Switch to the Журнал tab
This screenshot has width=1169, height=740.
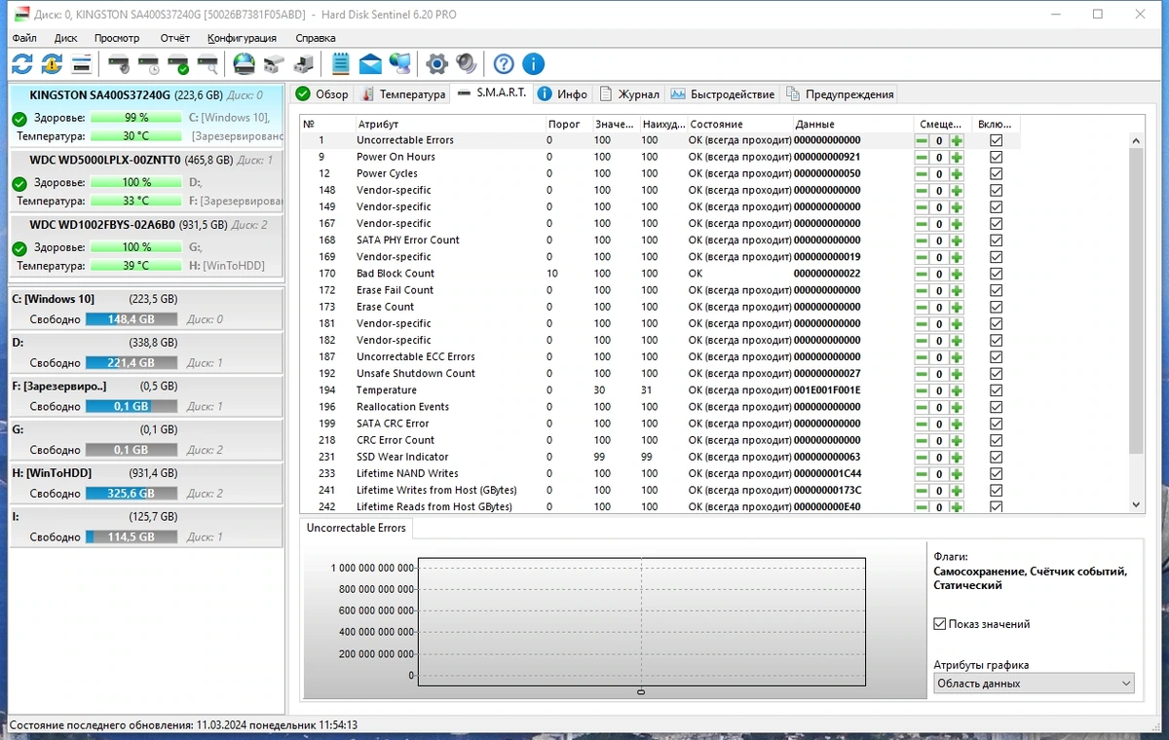coord(629,94)
